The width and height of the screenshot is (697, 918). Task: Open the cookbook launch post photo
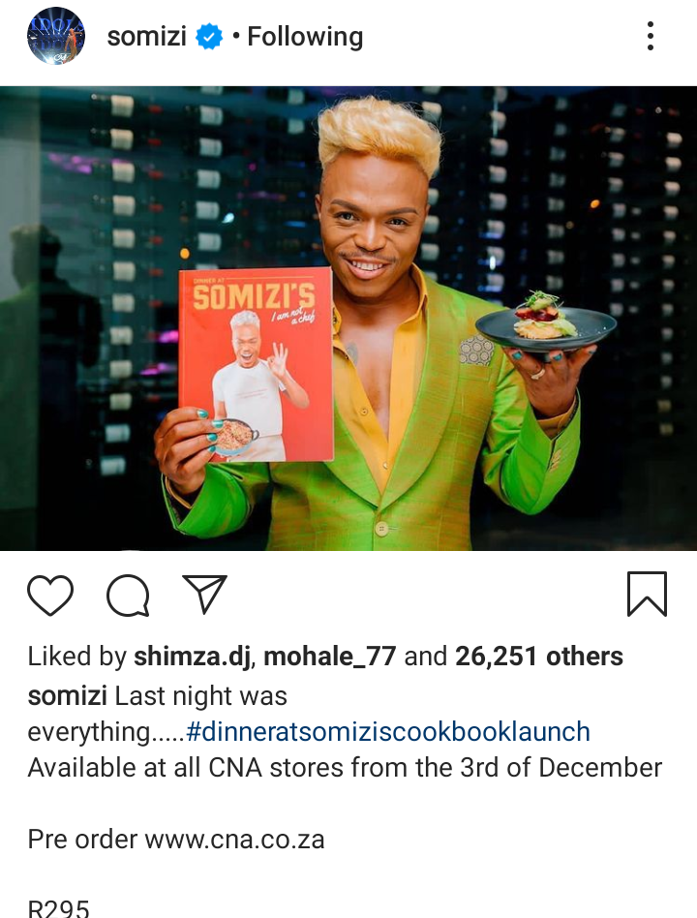pos(348,319)
